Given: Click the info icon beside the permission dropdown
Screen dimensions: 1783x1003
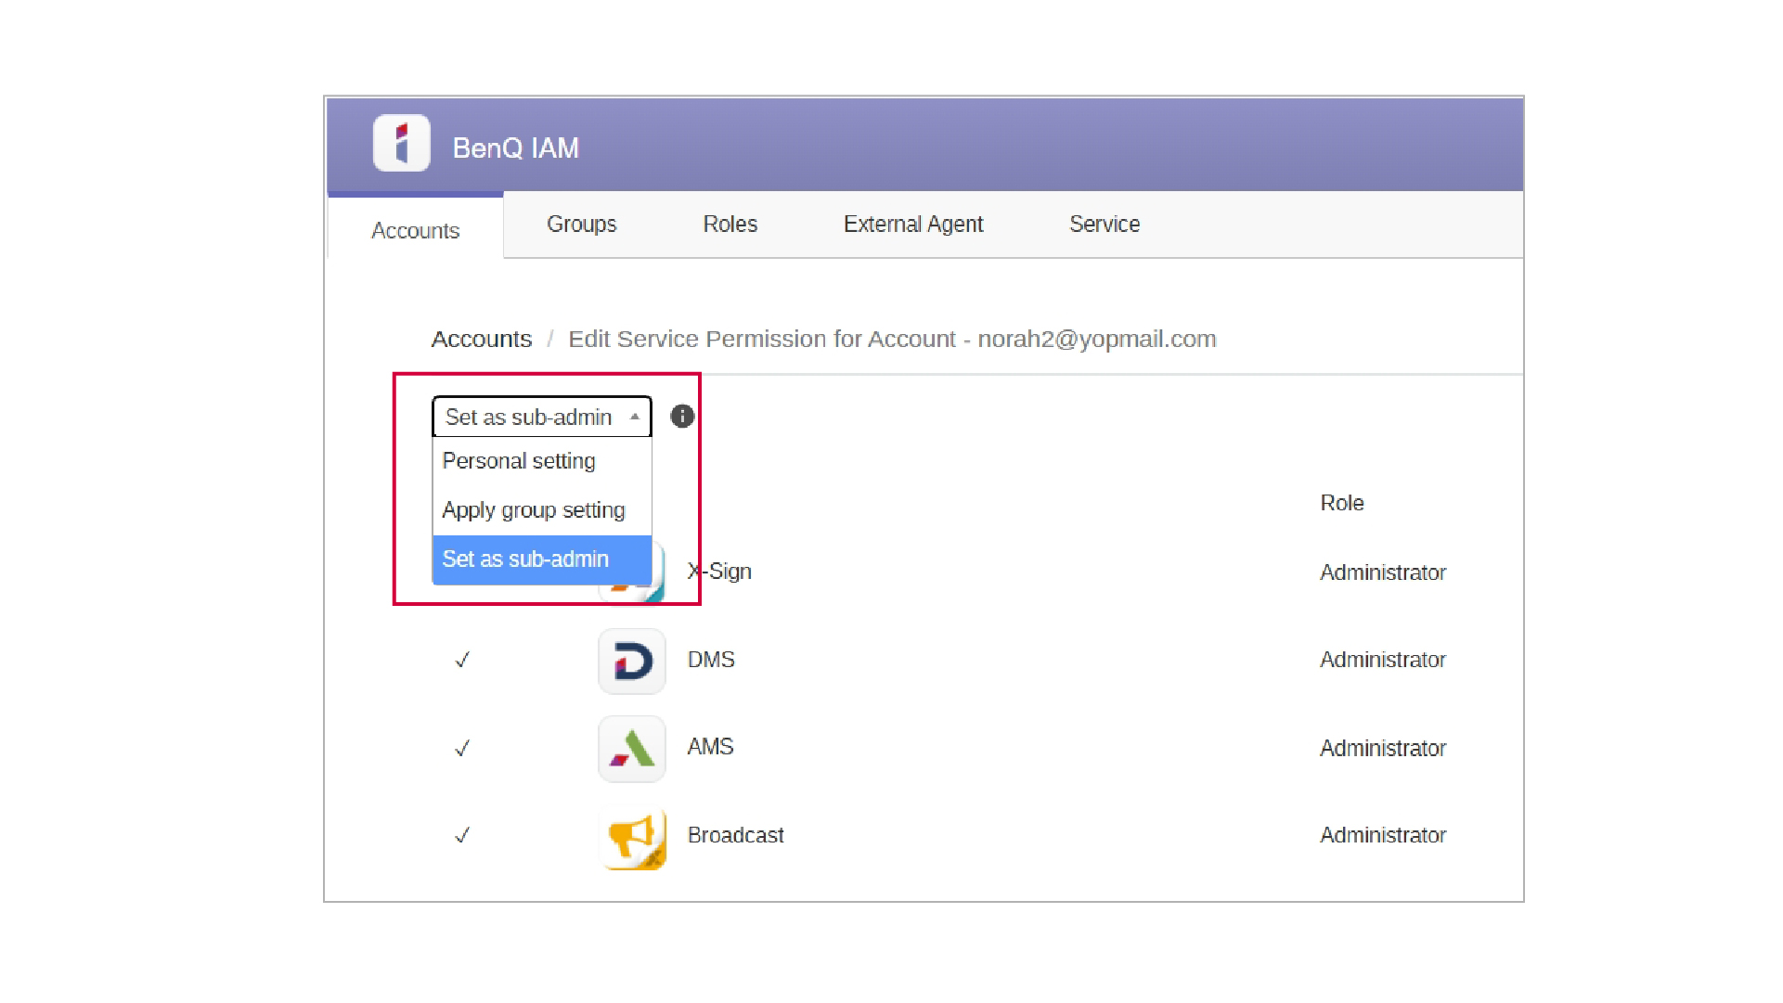Looking at the screenshot, I should point(682,417).
